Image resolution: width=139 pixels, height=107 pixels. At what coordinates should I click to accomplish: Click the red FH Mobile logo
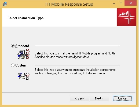pos(126,17)
